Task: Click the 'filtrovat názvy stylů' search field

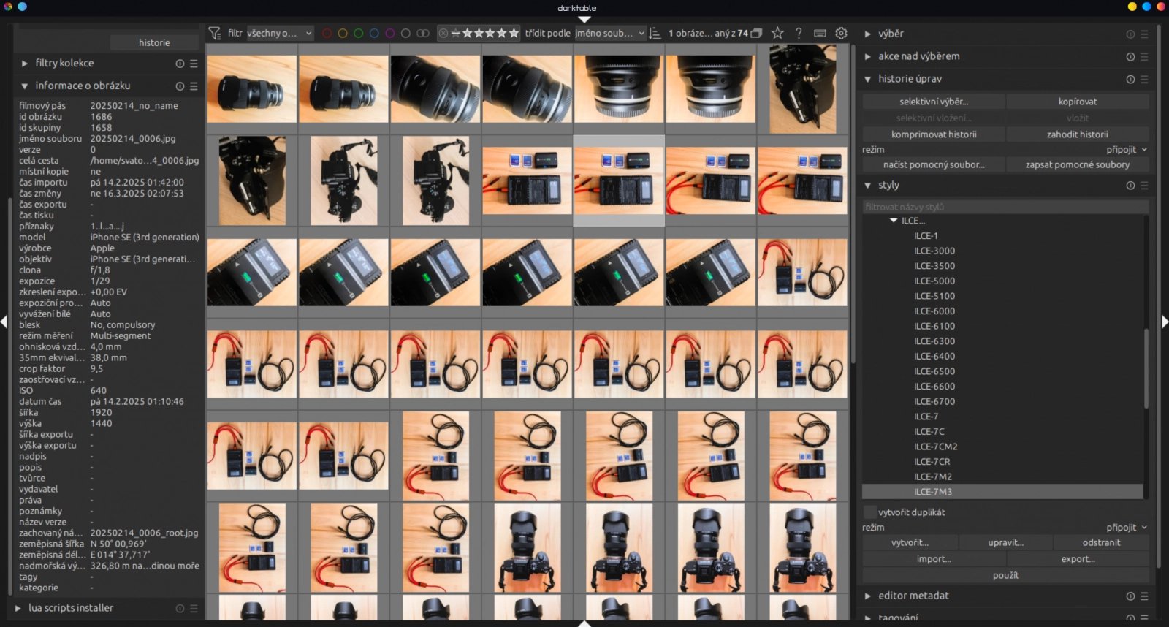Action: 1005,207
